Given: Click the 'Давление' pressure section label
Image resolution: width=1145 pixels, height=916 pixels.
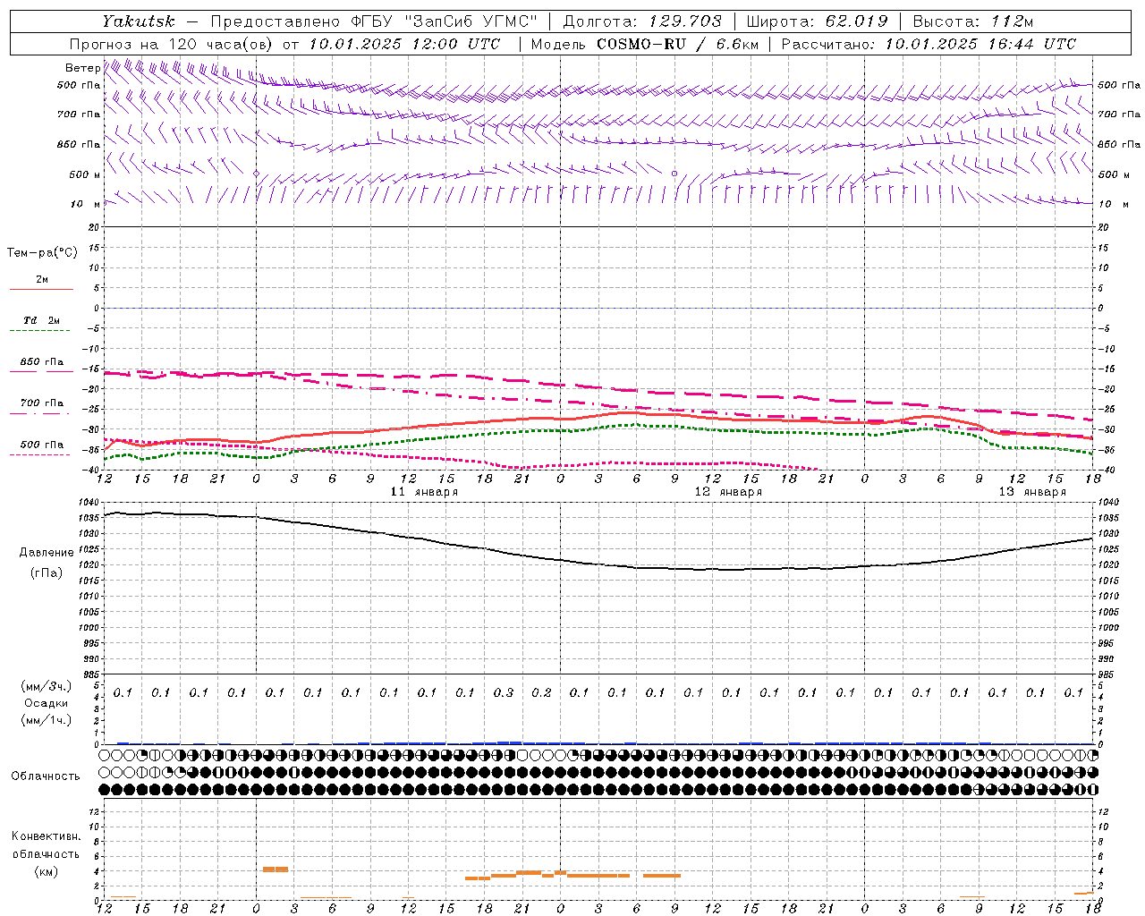Looking at the screenshot, I should point(47,553).
